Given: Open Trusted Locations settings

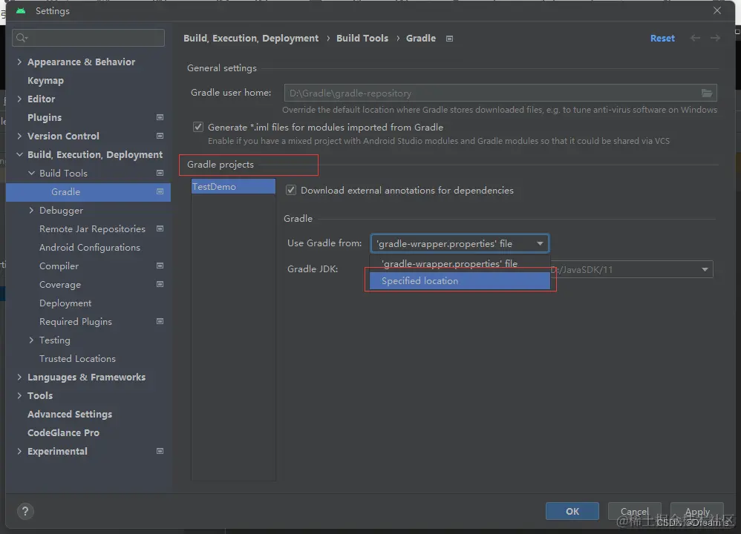Looking at the screenshot, I should click(77, 359).
